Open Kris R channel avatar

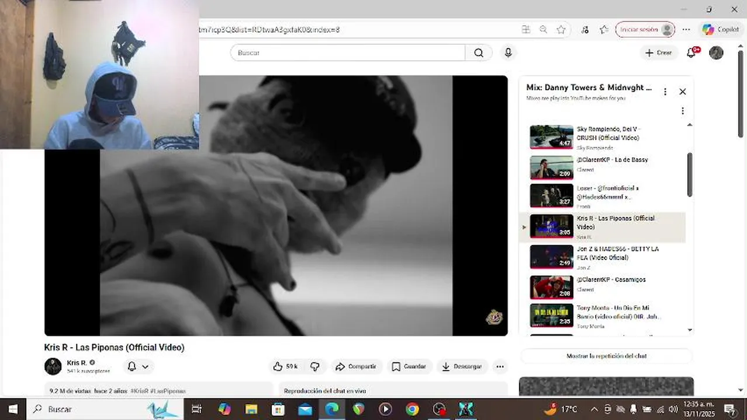point(53,366)
